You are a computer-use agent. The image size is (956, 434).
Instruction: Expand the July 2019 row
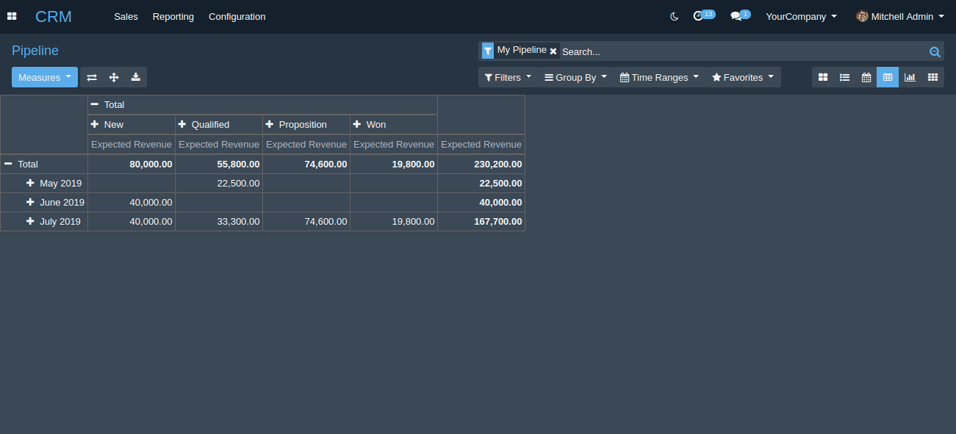tap(30, 221)
